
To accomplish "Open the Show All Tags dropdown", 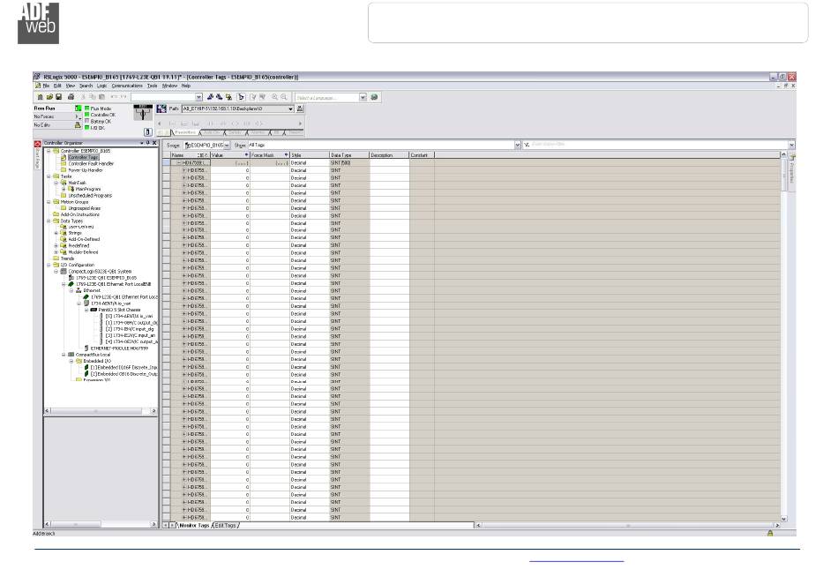I will tap(517, 145).
